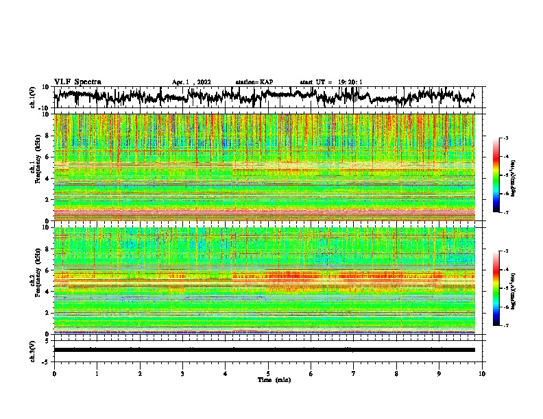Image resolution: width=543 pixels, height=419 pixels.
Task: Click the "4" kHz tick on ch.1 frequency axis
Action: [x=48, y=179]
